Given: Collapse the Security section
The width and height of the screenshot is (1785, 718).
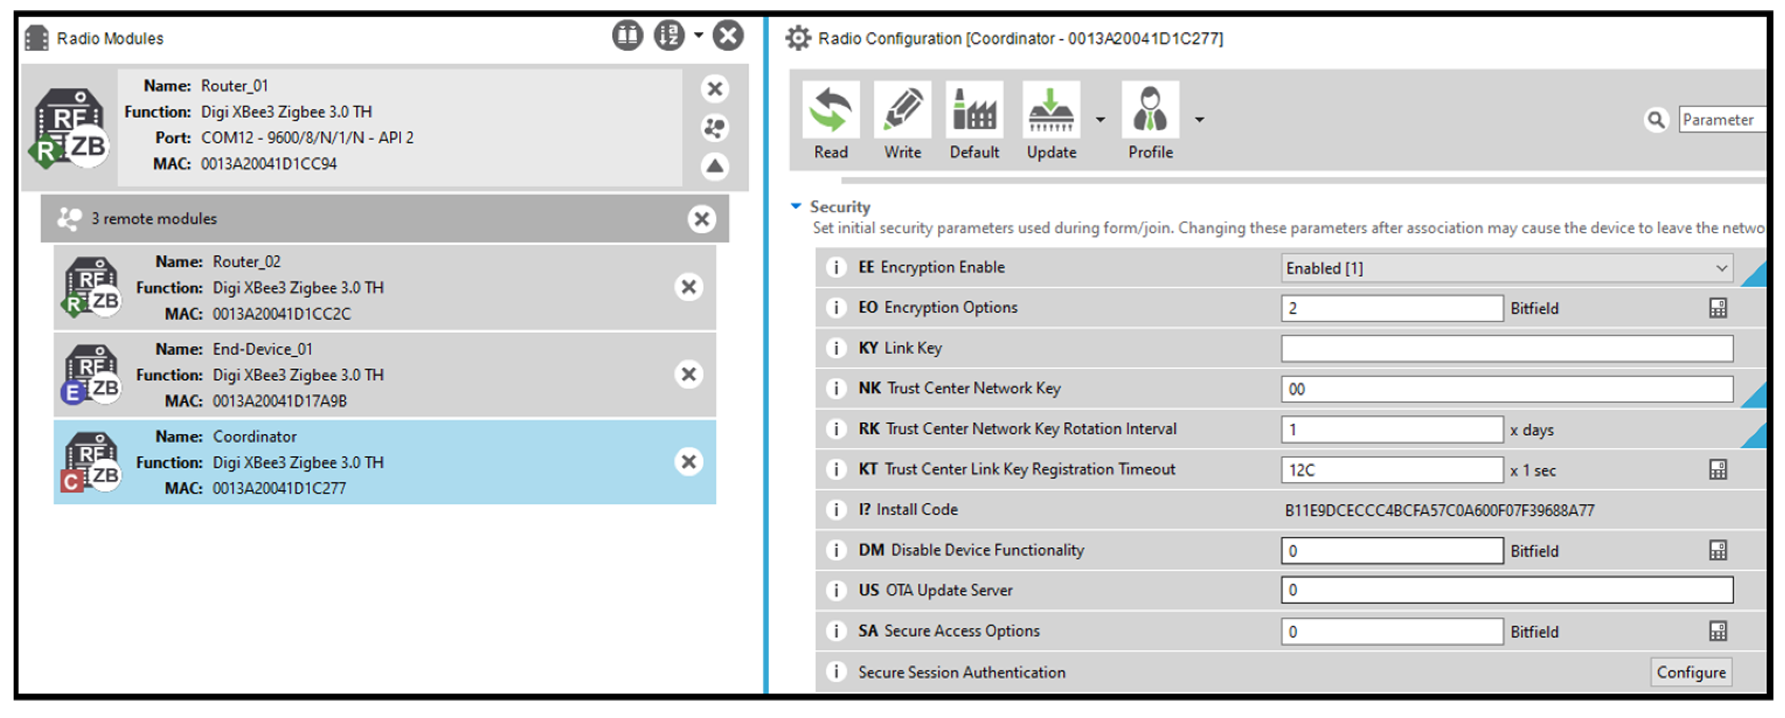Looking at the screenshot, I should tap(796, 206).
